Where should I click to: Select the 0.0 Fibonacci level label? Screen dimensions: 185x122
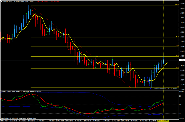(x=178, y=87)
